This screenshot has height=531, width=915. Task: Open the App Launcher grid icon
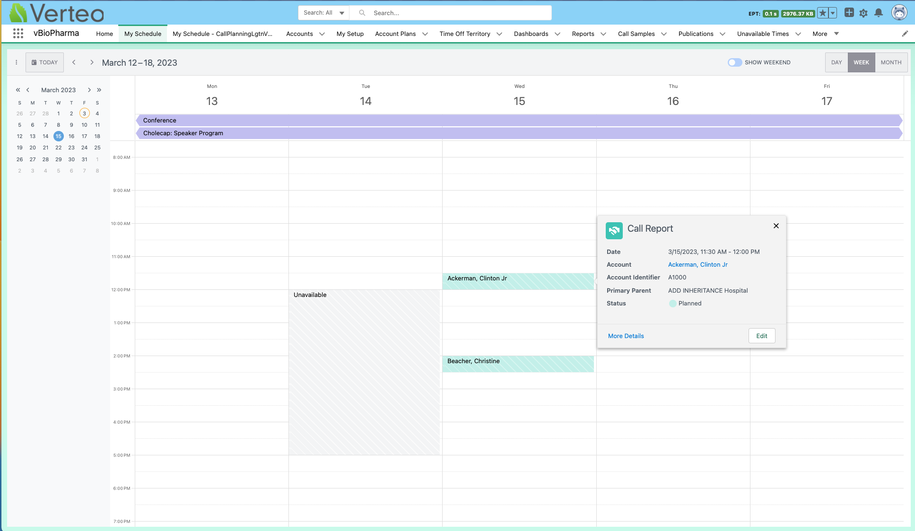pyautogui.click(x=18, y=34)
